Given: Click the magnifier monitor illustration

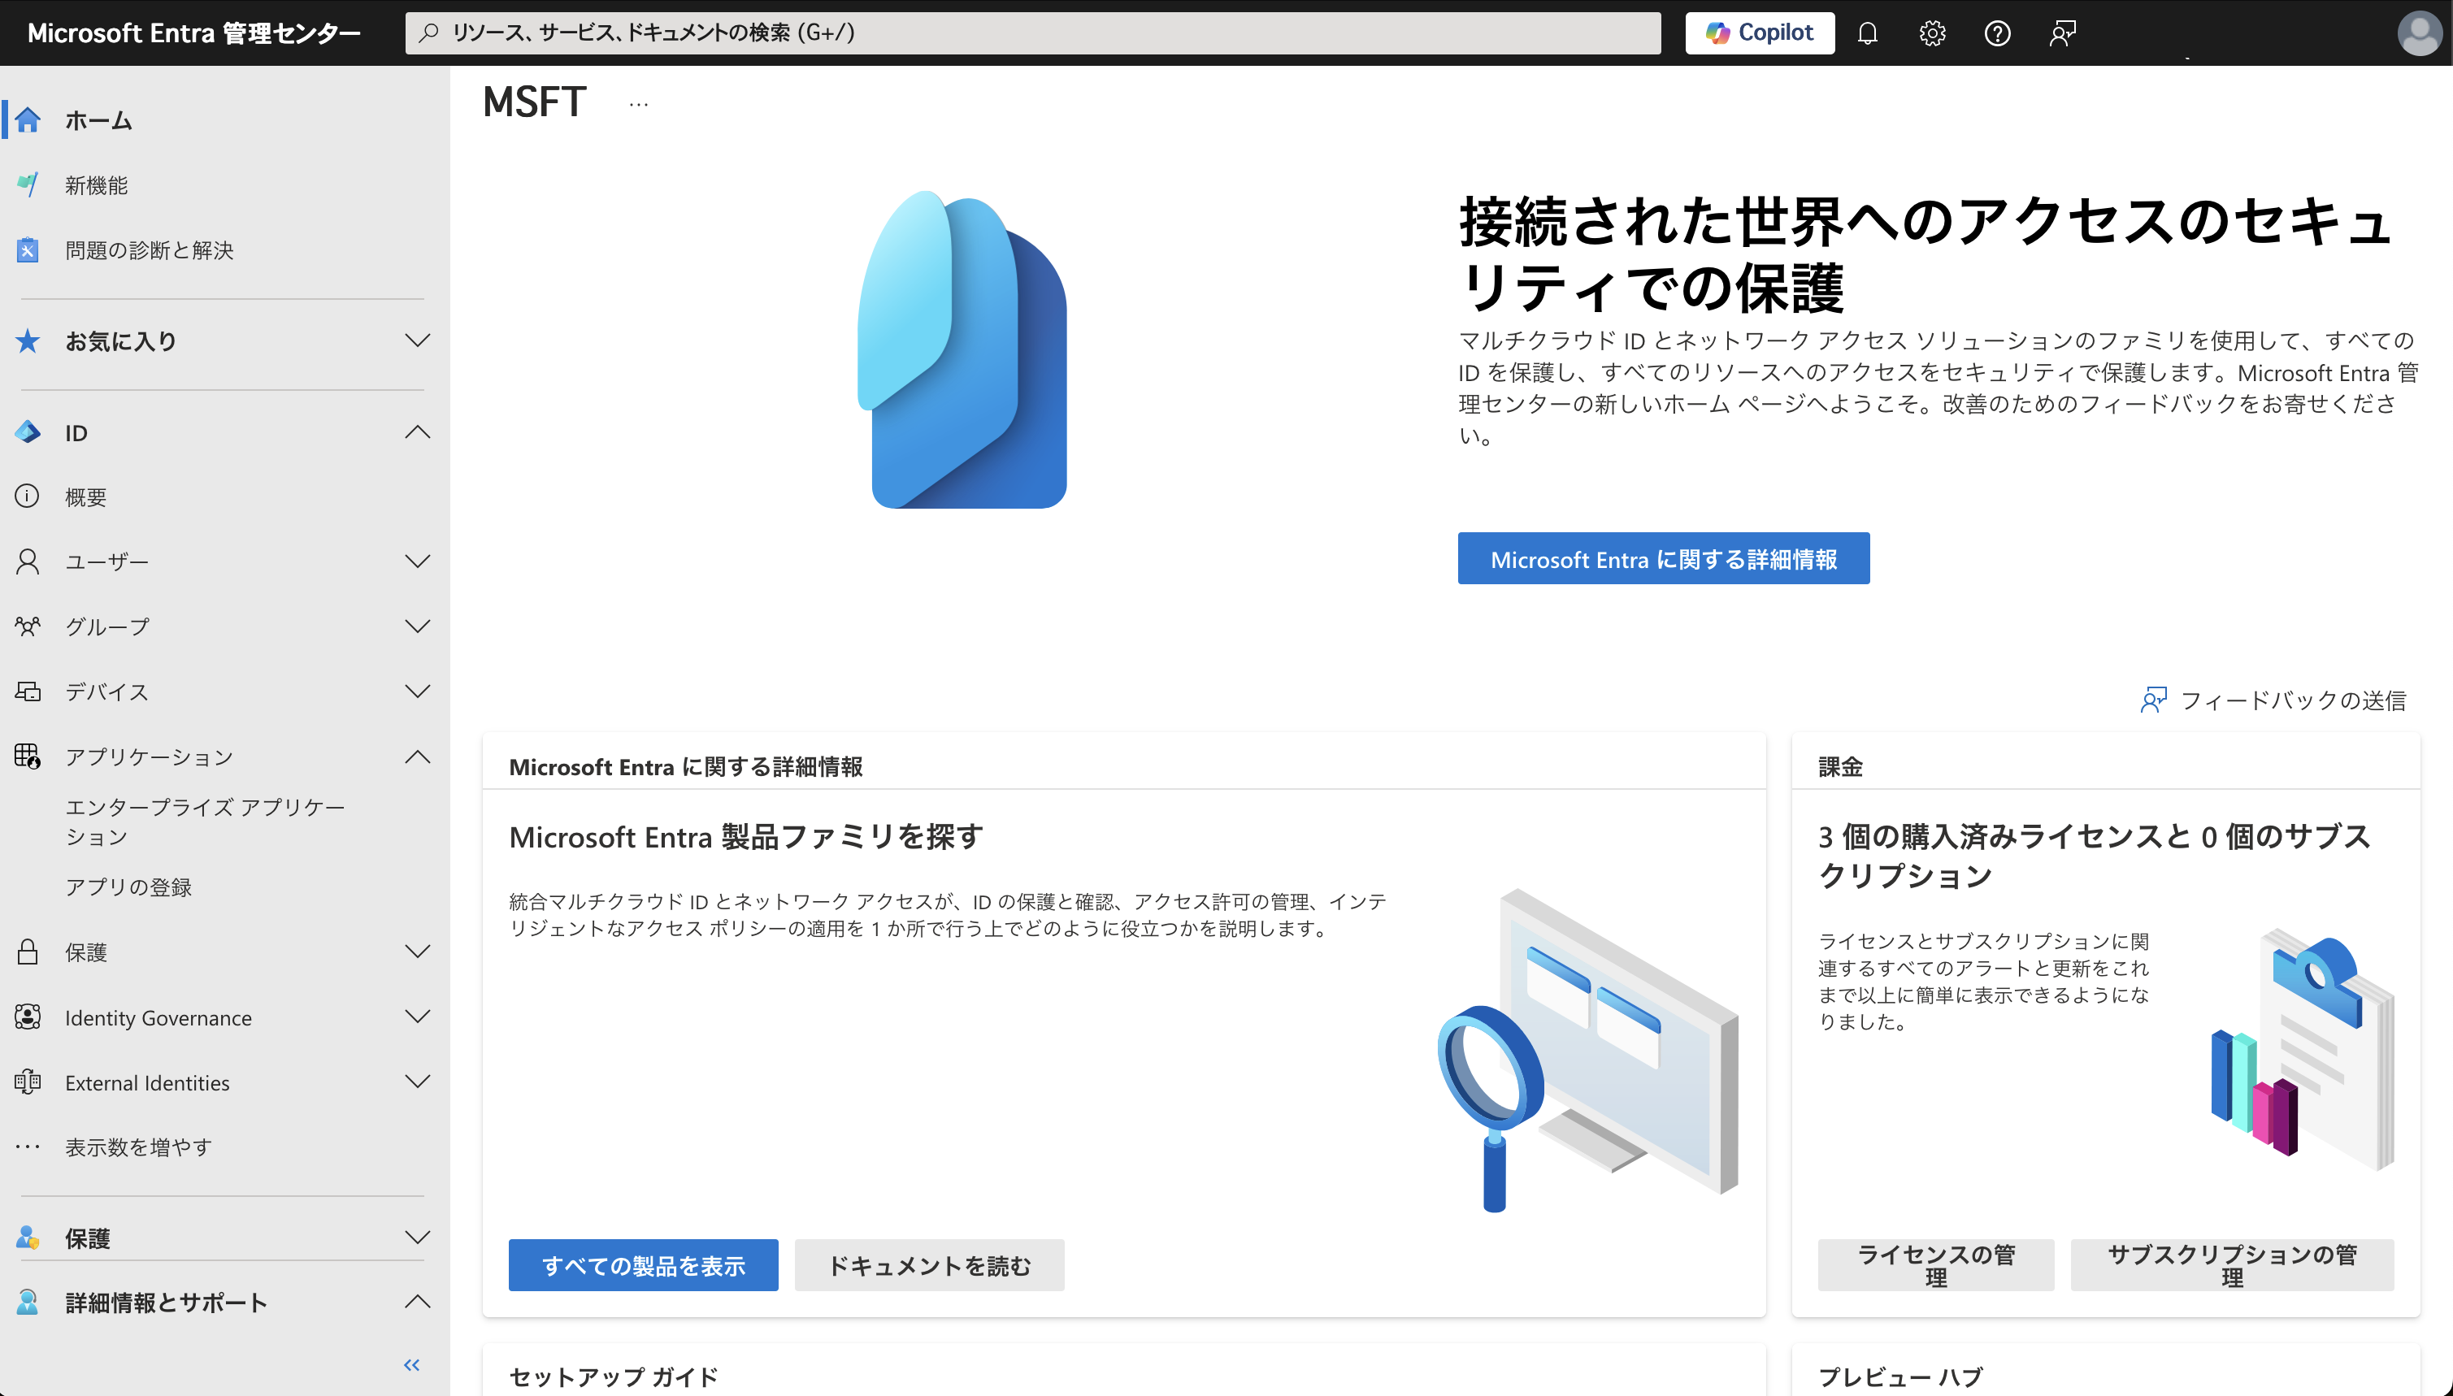Looking at the screenshot, I should tap(1587, 1050).
